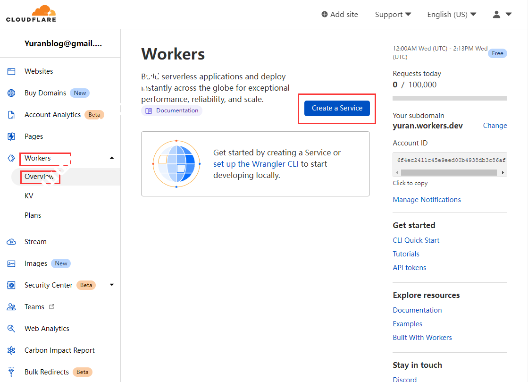The image size is (528, 382).
Task: Click the Account ID horizontal scrollbar
Action: [449, 172]
